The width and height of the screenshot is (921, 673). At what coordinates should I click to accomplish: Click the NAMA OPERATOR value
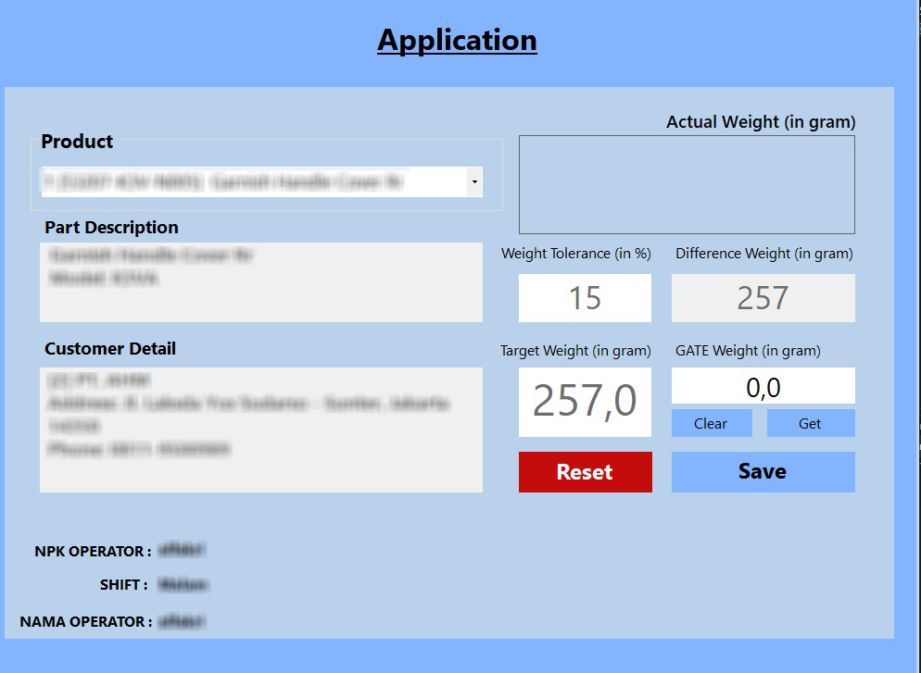(184, 622)
